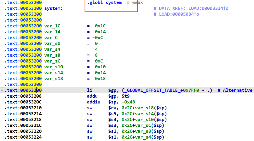Image resolution: width=254 pixels, height=141 pixels.
Task: Click the $s2 register operand
Action: 112,131
